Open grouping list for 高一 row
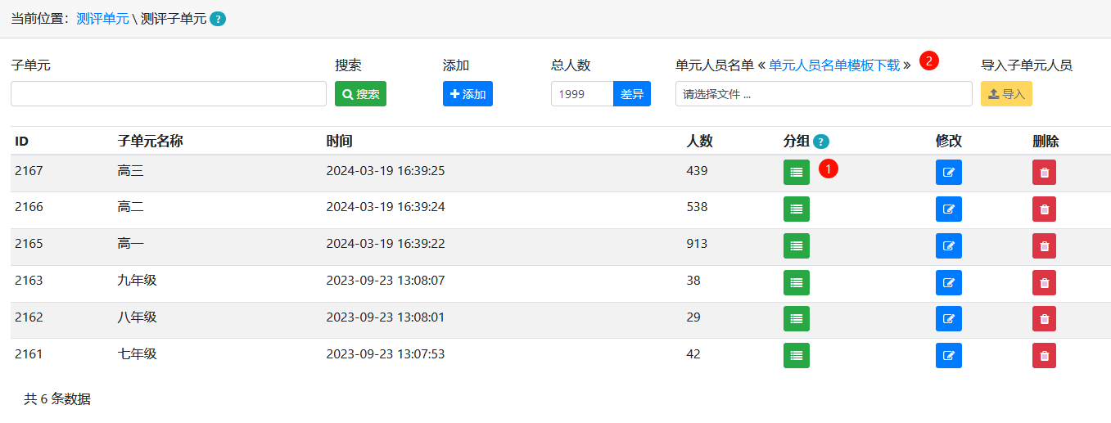 pos(796,245)
